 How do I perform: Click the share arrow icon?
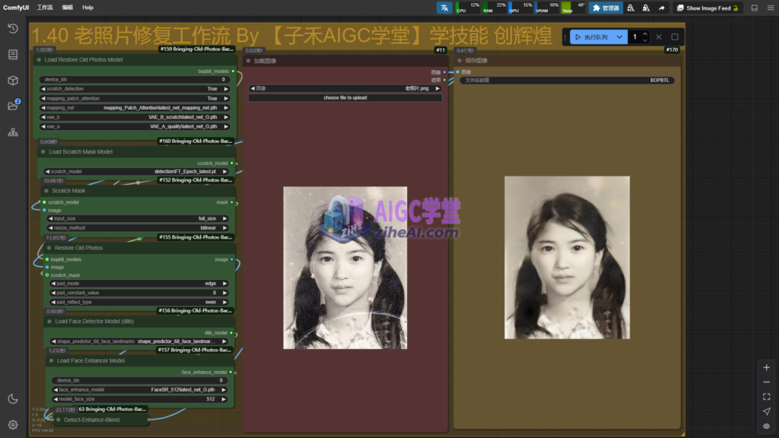pos(662,8)
